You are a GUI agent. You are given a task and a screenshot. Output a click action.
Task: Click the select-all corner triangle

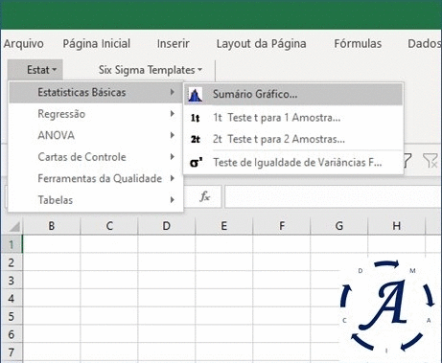click(14, 226)
